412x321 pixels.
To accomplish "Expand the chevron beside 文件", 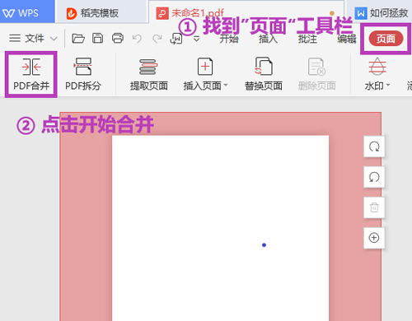I will (54, 39).
